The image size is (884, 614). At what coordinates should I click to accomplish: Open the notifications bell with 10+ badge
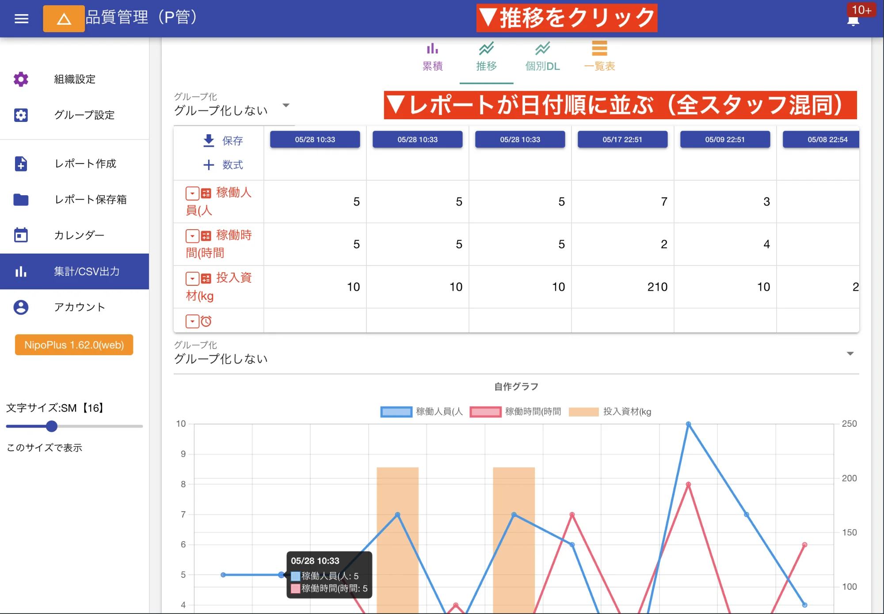pyautogui.click(x=853, y=21)
